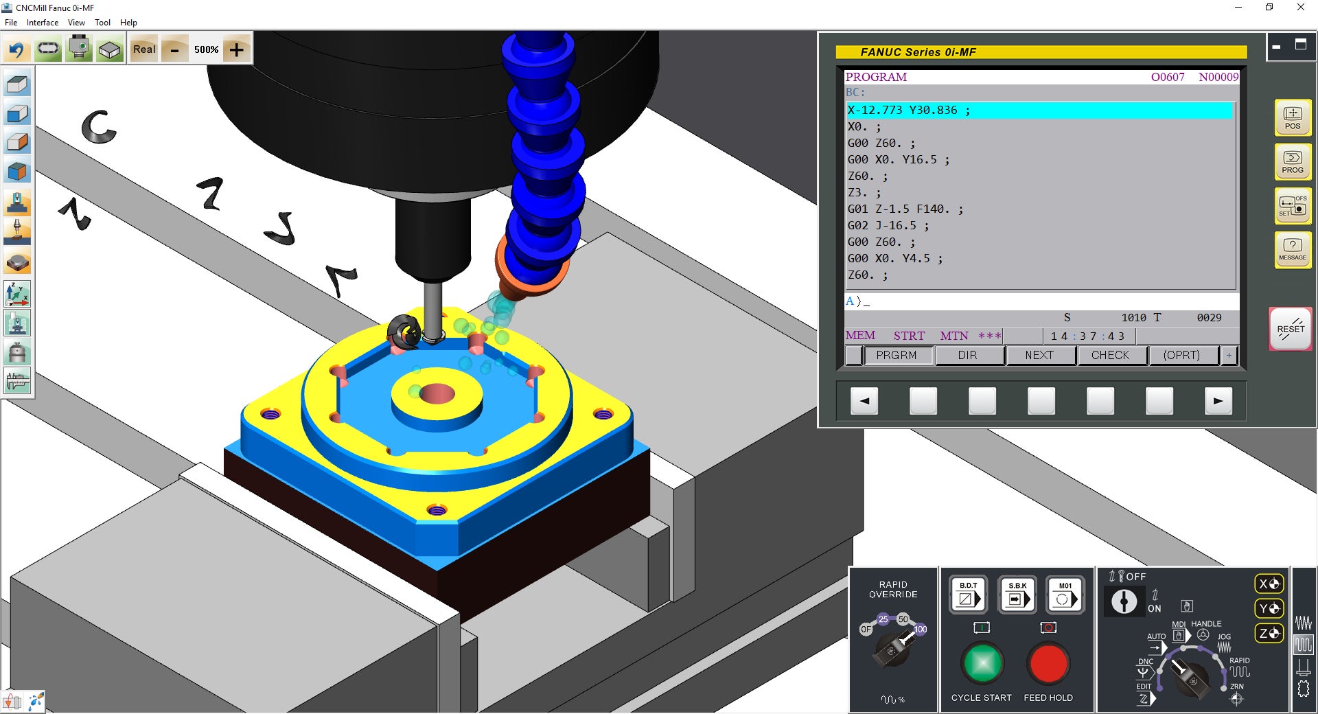This screenshot has width=1318, height=714.
Task: Click the spindle holder icon in right strip
Action: pyautogui.click(x=1303, y=667)
